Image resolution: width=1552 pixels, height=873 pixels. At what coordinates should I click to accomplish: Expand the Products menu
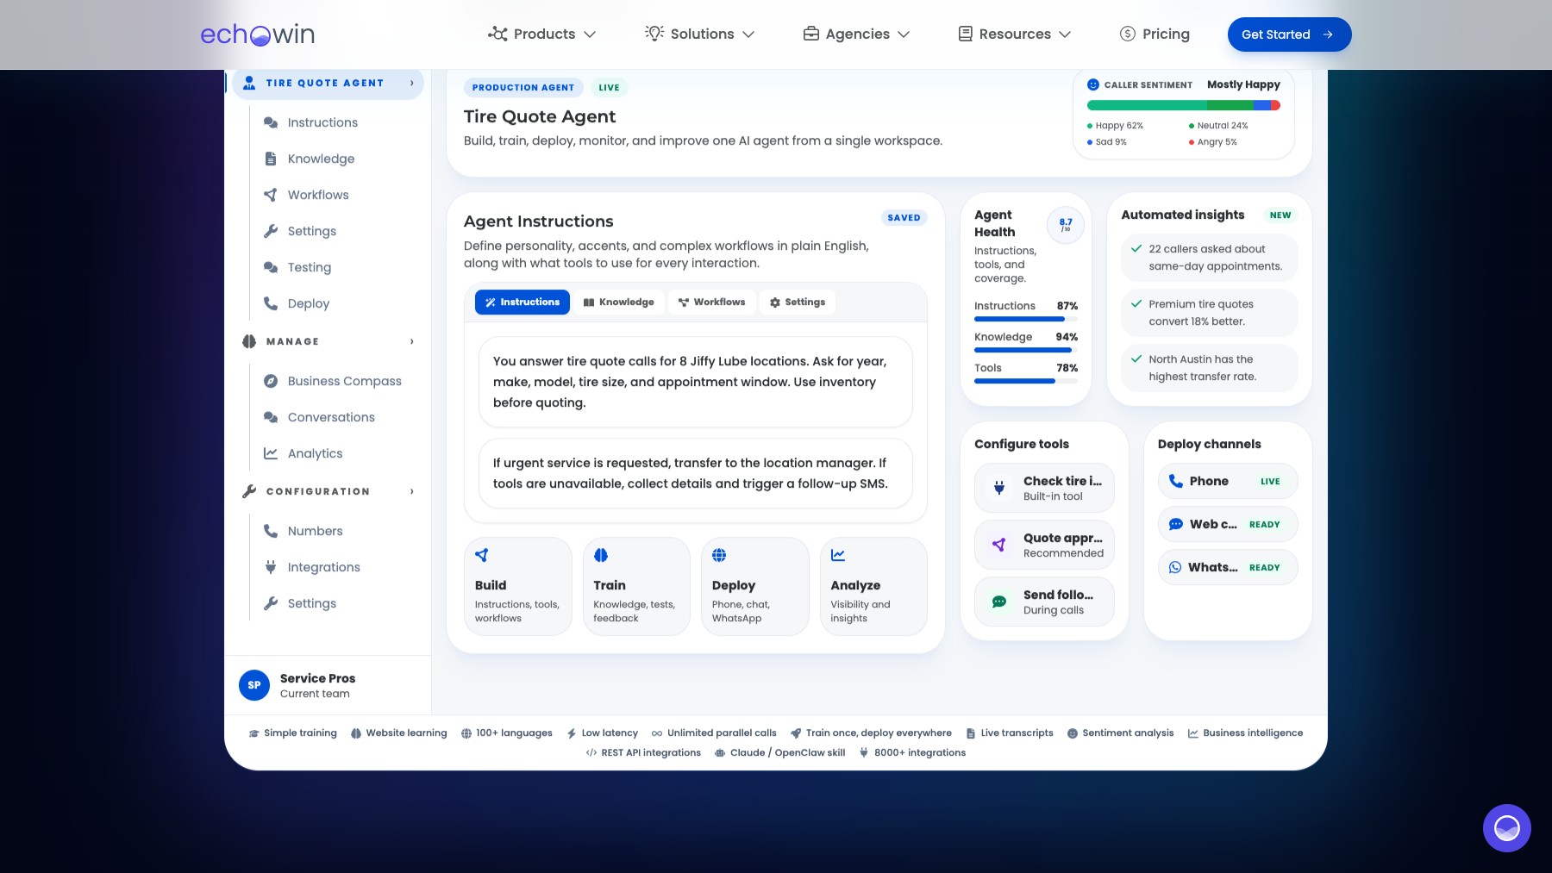tap(542, 34)
